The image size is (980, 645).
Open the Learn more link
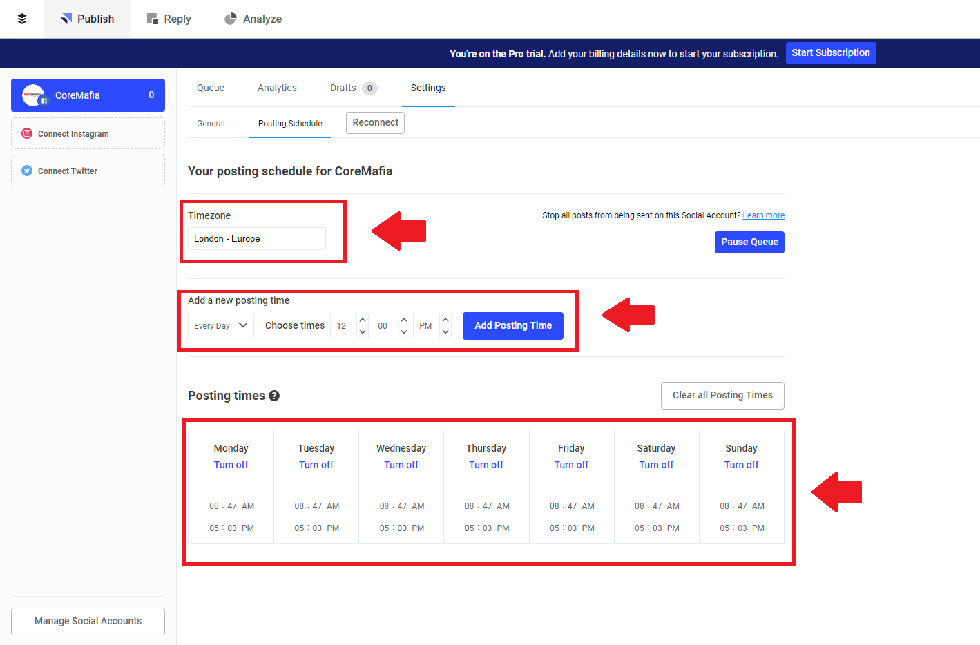pos(764,215)
